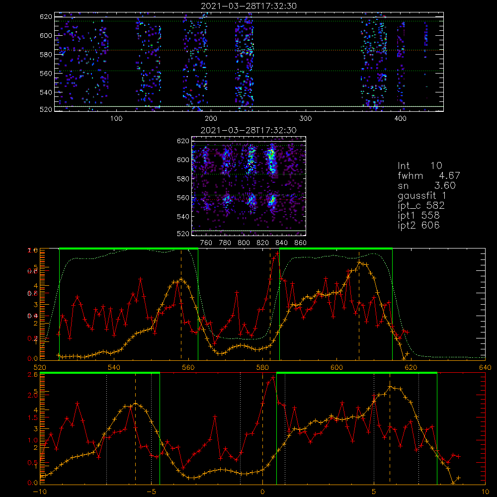Click the dashed orange marker at zero in bottom plot
The image size is (497, 497).
click(262, 428)
